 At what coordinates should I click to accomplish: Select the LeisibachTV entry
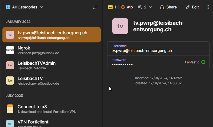coord(52,80)
